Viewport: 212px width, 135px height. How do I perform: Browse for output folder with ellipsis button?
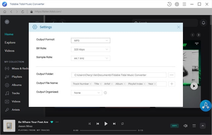(x=172, y=75)
